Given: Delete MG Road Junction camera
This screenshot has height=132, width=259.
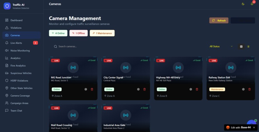Looking at the screenshot, I should pos(92,89).
